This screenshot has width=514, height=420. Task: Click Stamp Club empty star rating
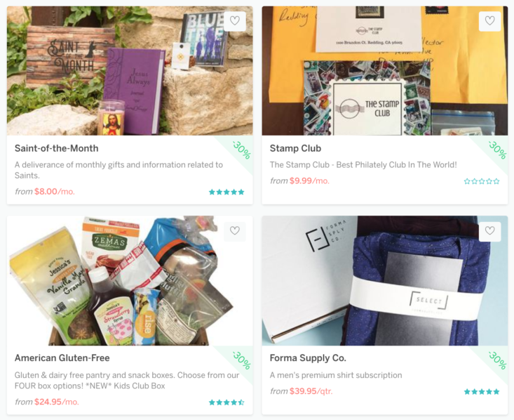pos(482,181)
